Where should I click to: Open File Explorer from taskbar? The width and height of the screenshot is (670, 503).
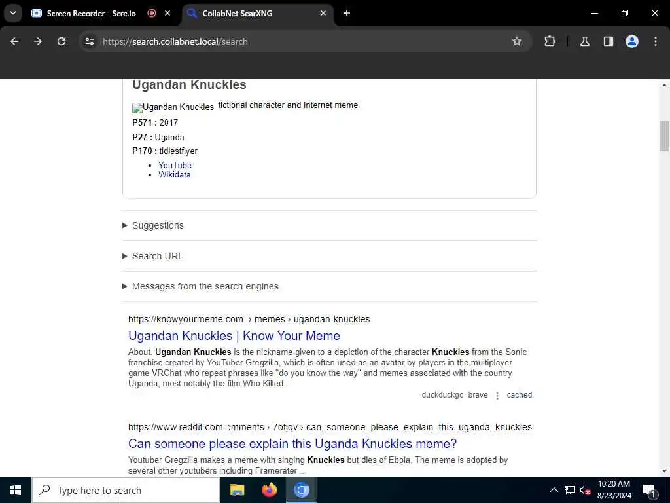click(x=237, y=490)
